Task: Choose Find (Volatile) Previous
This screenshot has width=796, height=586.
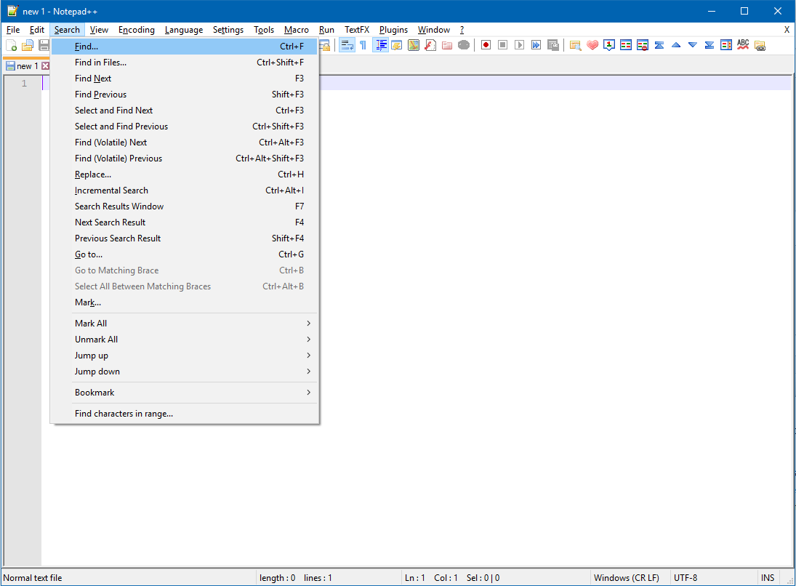Action: [x=184, y=158]
